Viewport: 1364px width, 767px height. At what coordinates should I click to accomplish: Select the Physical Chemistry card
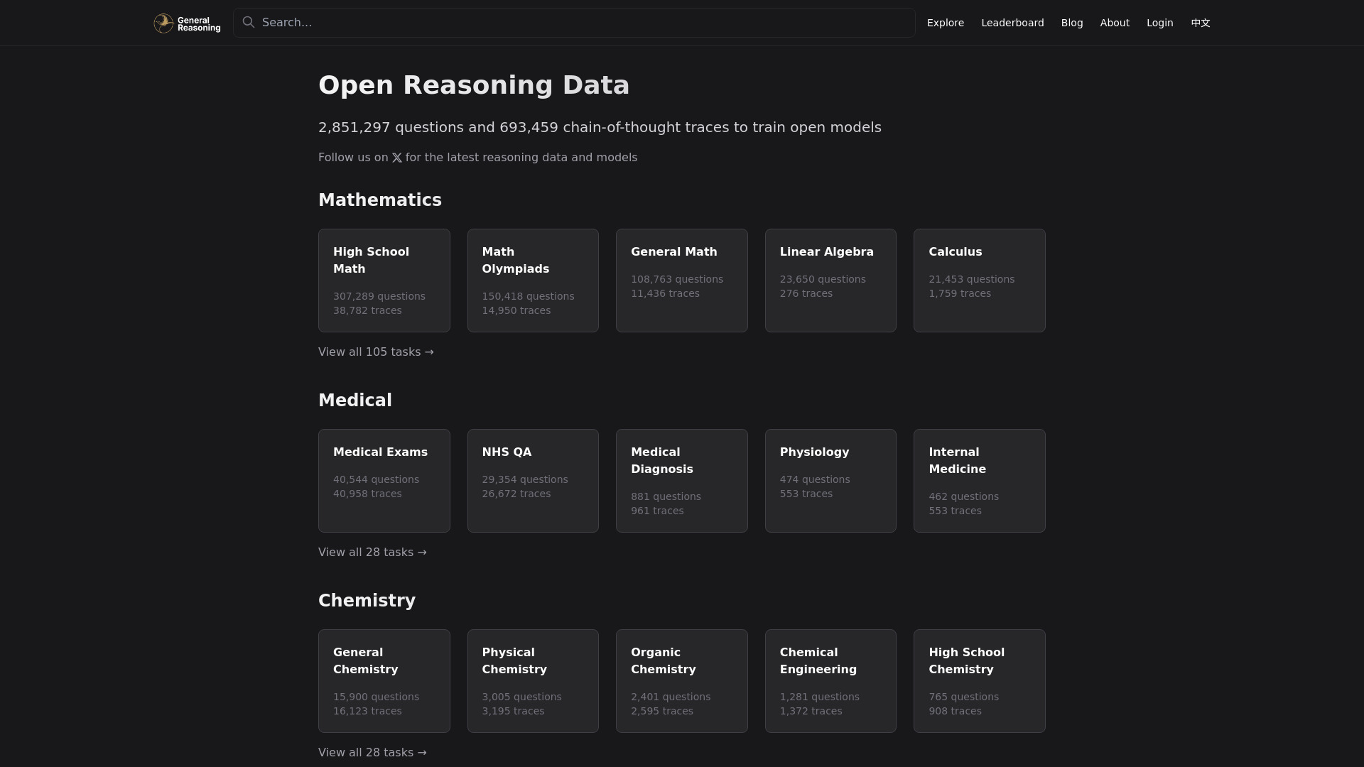[x=533, y=681]
